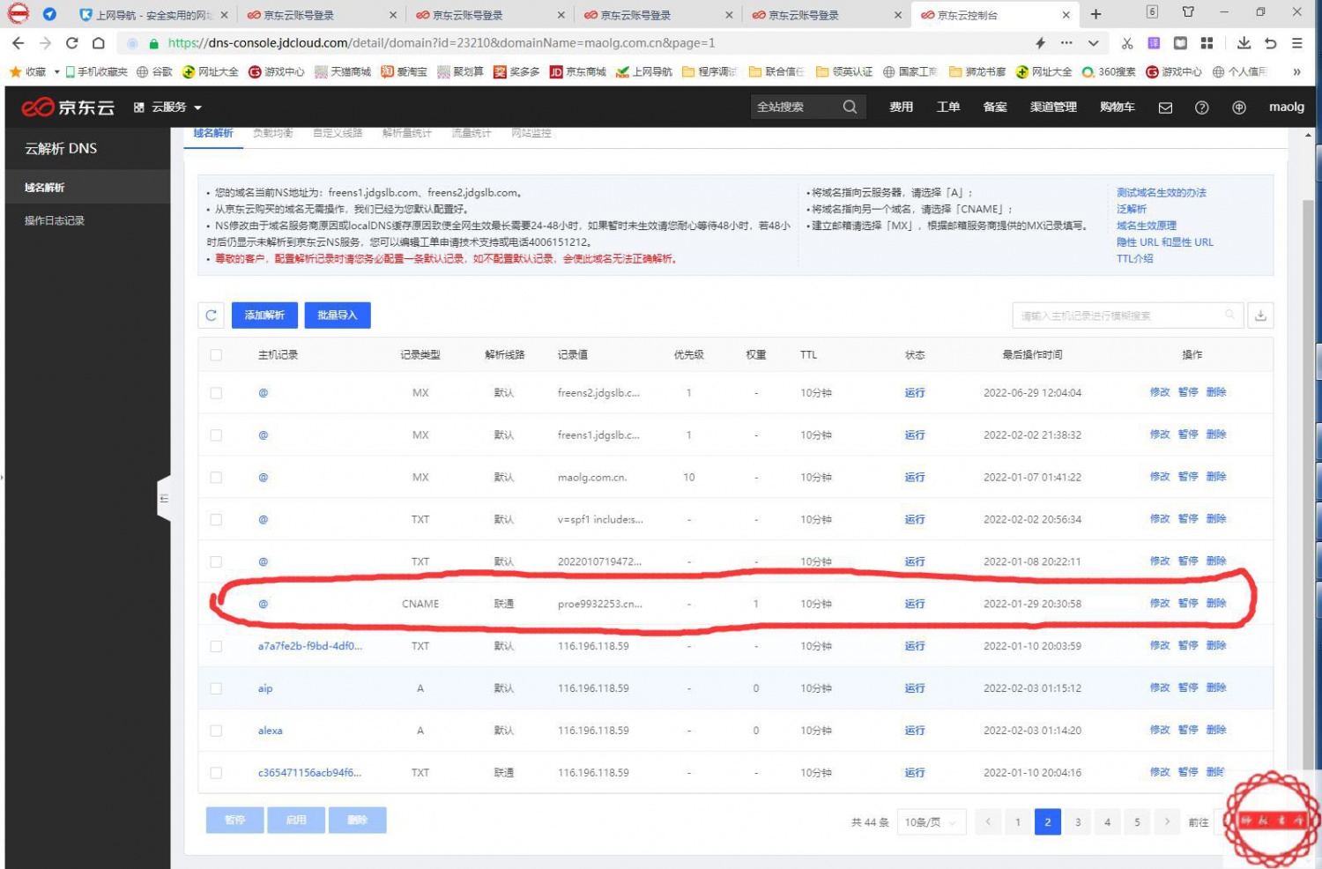Refresh the DNS record list with the reload icon beside 添加解析

coord(212,316)
